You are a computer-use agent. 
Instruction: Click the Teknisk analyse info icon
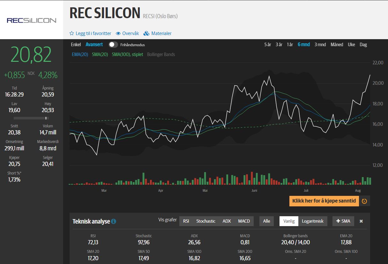(x=114, y=221)
